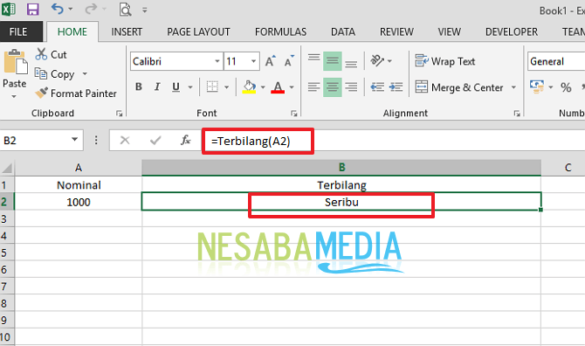This screenshot has height=346, width=585.
Task: Click Decrease Font Size icon
Action: coord(289,61)
